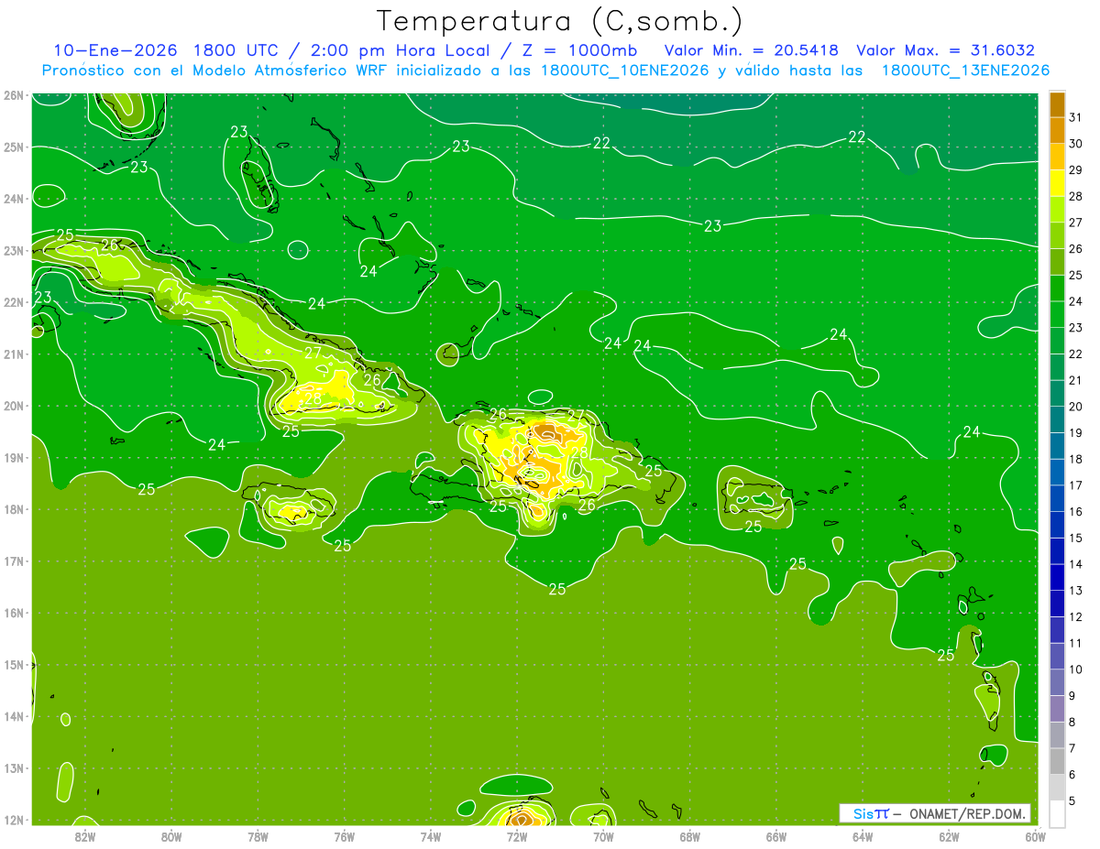Click the '82W' longitude axis label
Image resolution: width=1100 pixels, height=849 pixels.
[84, 836]
